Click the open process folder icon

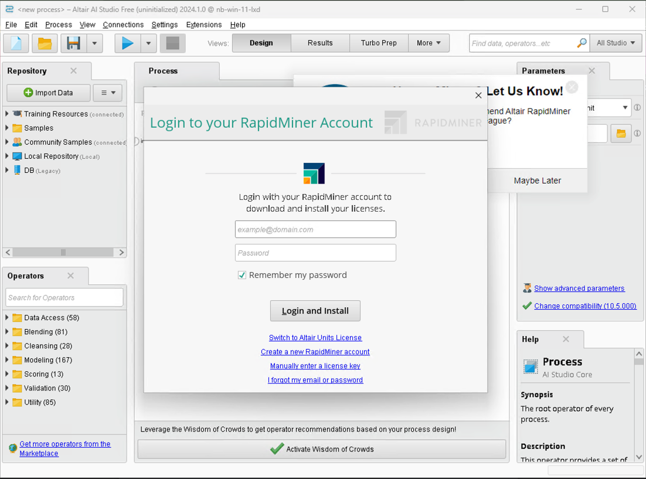[x=45, y=43]
